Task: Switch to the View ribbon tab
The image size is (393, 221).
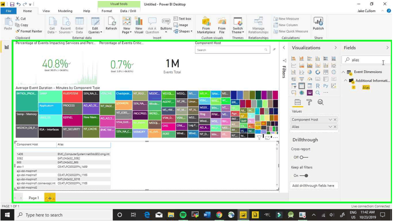Action: coord(46,11)
